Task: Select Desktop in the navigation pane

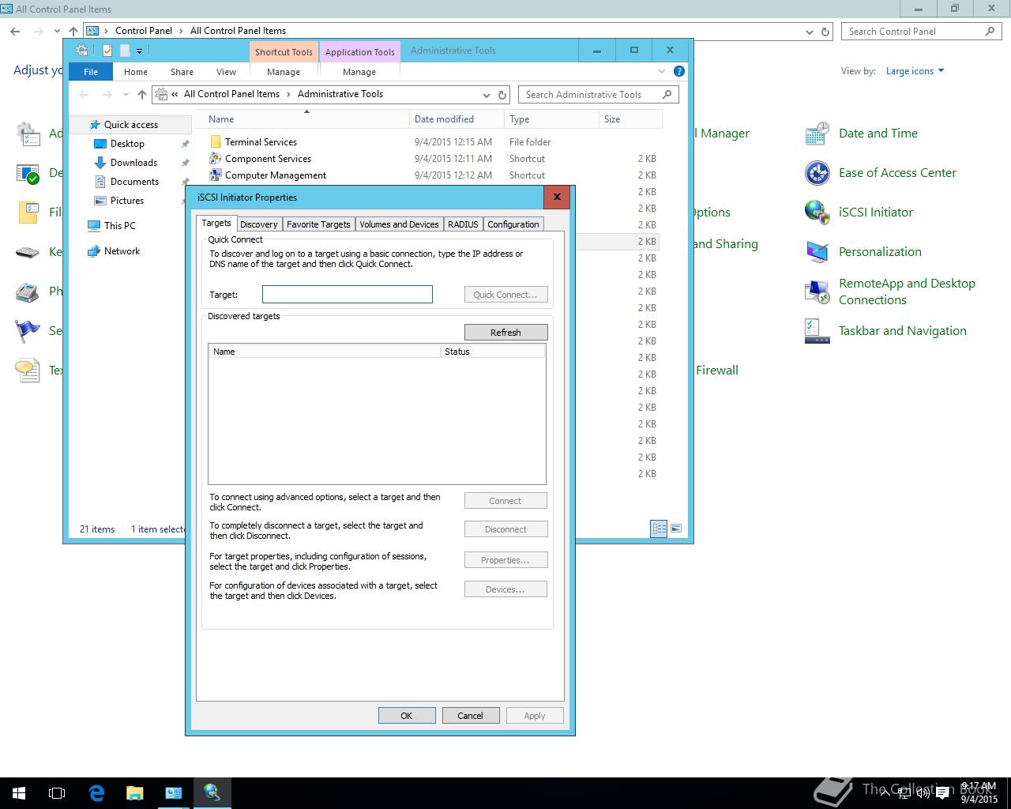Action: 127,144
